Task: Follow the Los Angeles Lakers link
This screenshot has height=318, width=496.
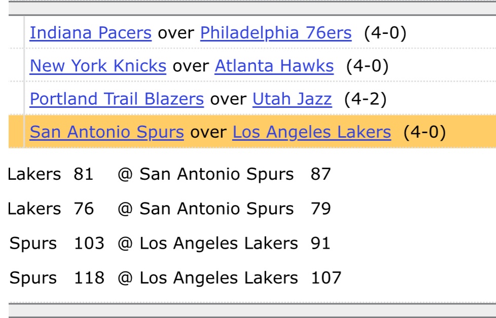Action: tap(311, 132)
